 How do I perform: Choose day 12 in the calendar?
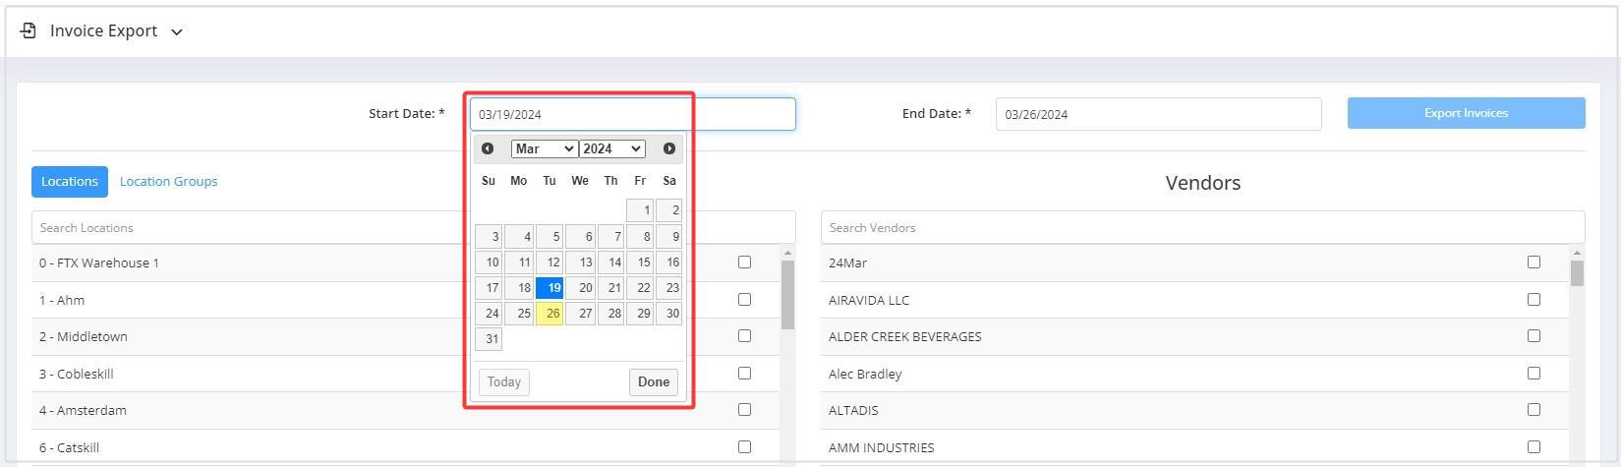[550, 263]
